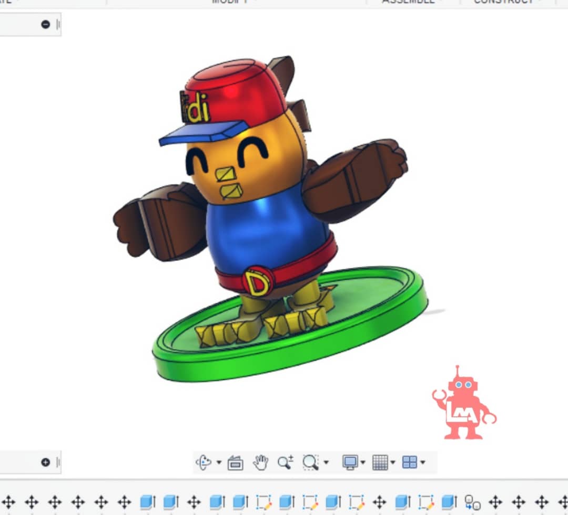Collapse the upper left panel with minus button
The width and height of the screenshot is (568, 515).
[45, 24]
